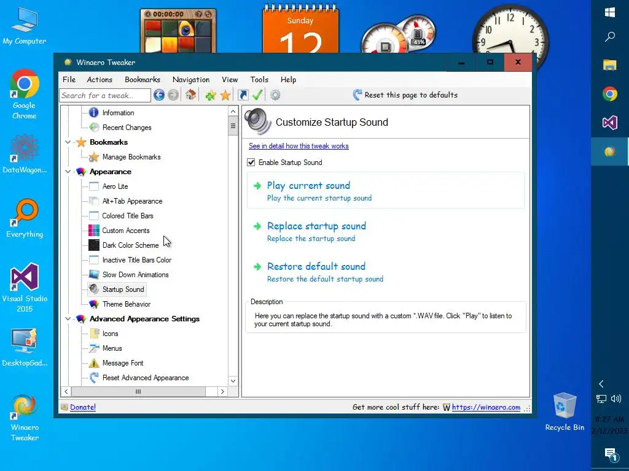Open Google Chrome desktop shortcut
Viewport: 629px width, 471px height.
coord(24,95)
